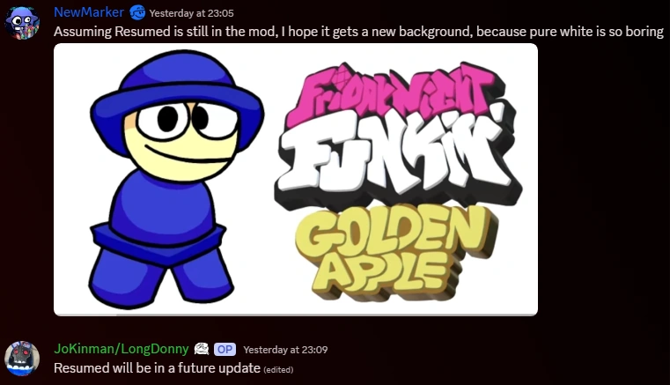Click the Yesterday at 23:05 timestamp

(x=191, y=13)
